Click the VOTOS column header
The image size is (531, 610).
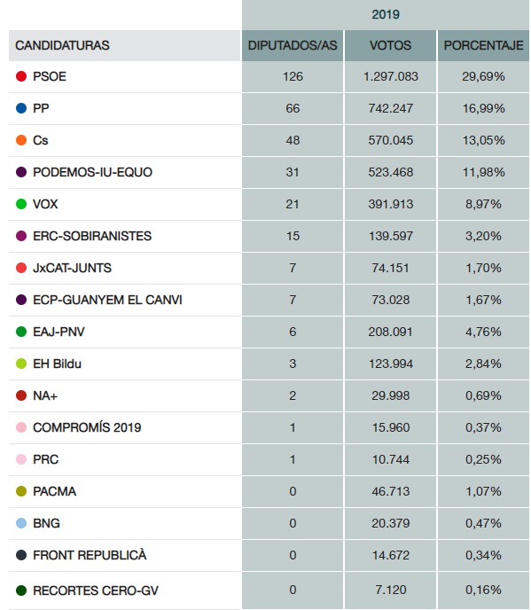point(390,45)
